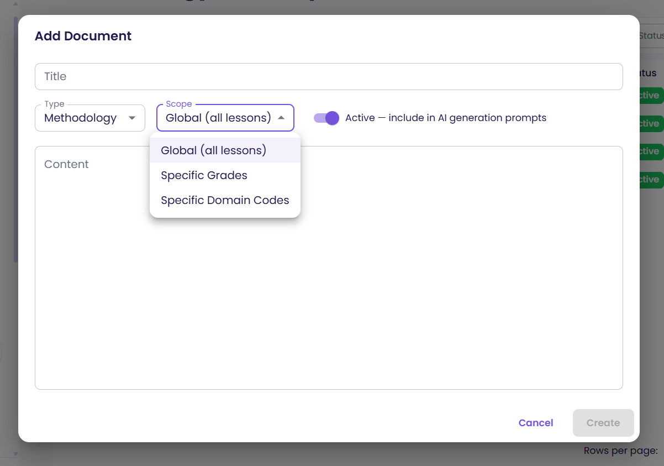Click the Active — include in AI generation prompts label
The width and height of the screenshot is (664, 466).
point(446,118)
